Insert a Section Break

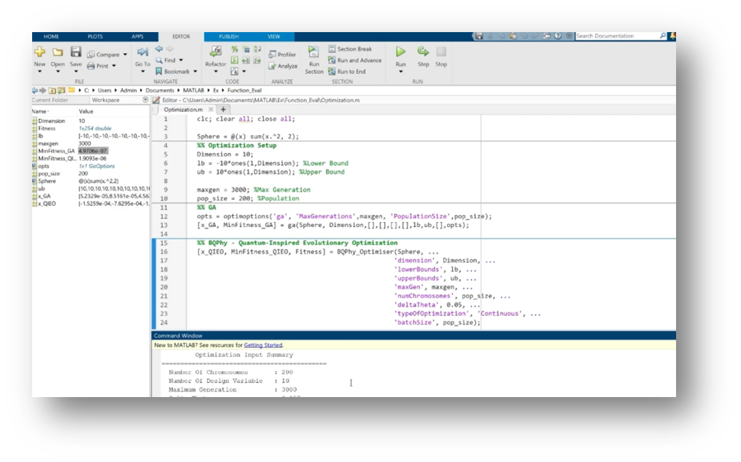(349, 49)
